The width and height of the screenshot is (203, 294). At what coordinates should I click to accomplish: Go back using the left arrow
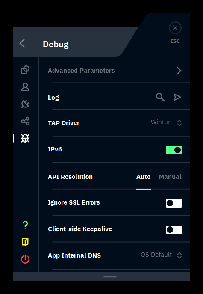pyautogui.click(x=22, y=43)
